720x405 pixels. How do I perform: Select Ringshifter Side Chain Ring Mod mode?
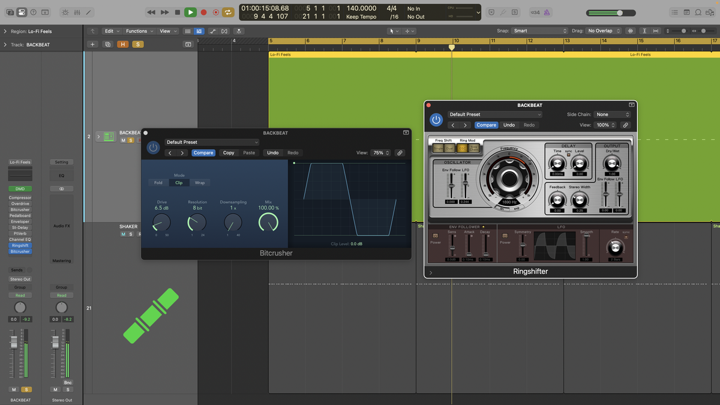474,148
